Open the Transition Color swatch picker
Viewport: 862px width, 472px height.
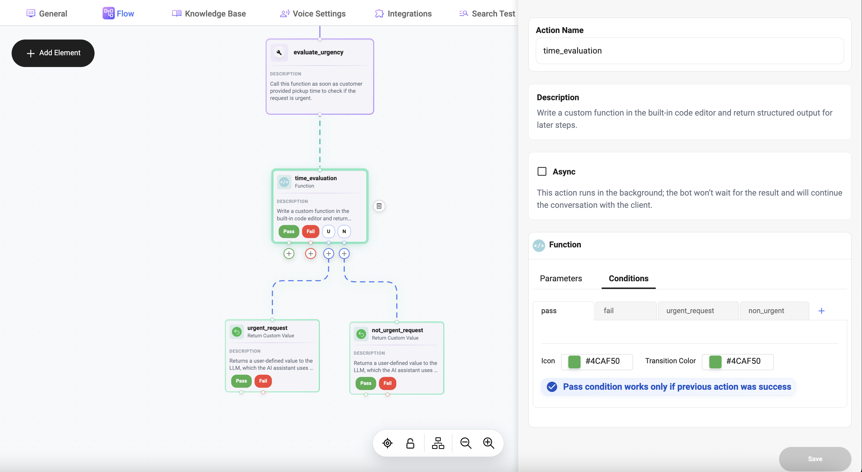715,362
